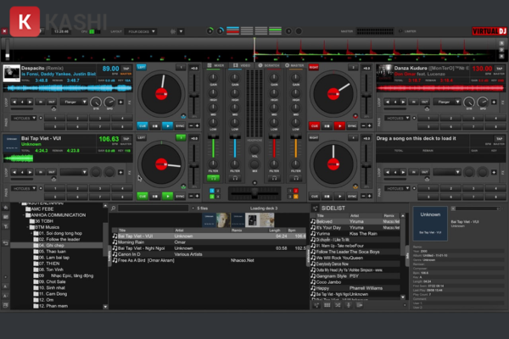This screenshot has width=509, height=339.
Task: Hit the blue CUE button on Despacito deck
Action: click(x=143, y=126)
